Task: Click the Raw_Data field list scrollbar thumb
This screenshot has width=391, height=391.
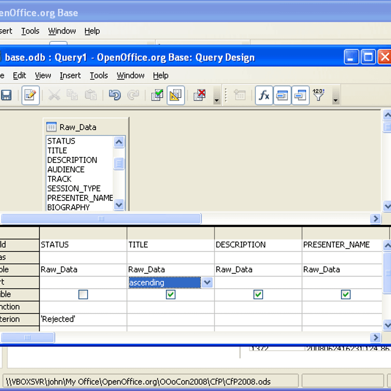Action: point(119,164)
